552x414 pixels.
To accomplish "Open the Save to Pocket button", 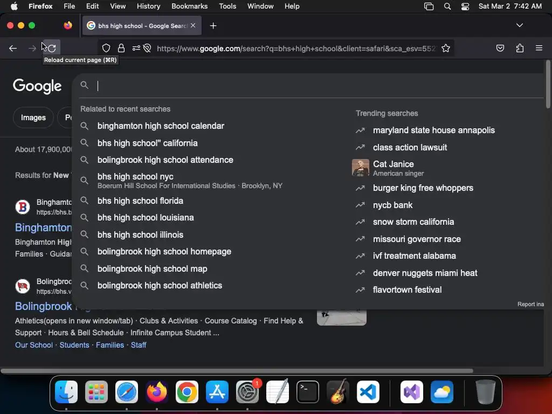I will coord(500,48).
